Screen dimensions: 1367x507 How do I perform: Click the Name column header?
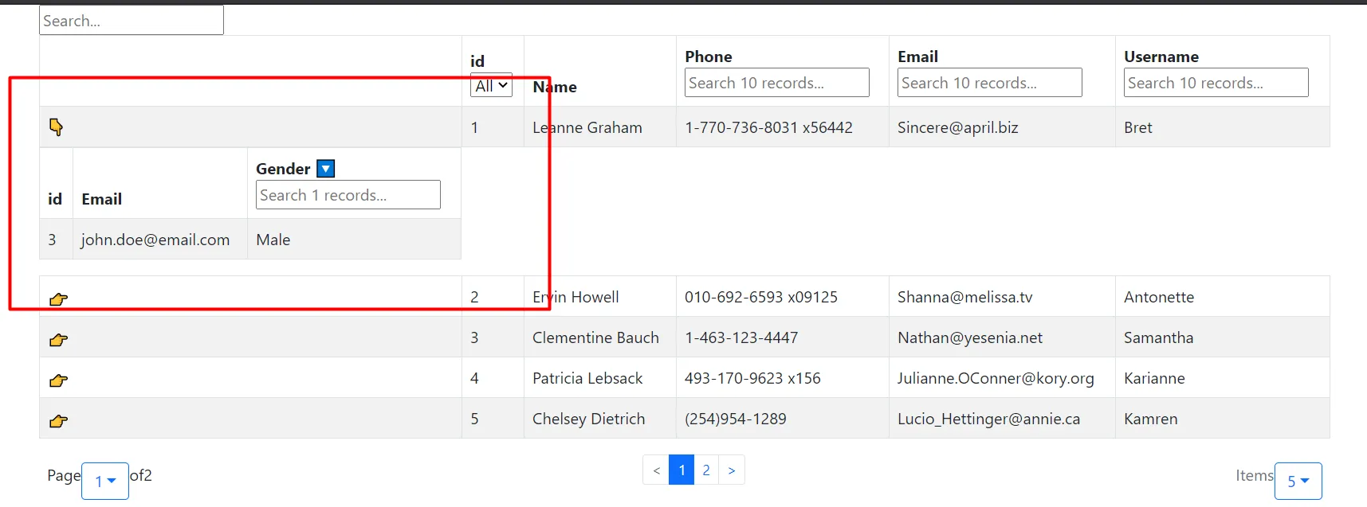coord(556,87)
